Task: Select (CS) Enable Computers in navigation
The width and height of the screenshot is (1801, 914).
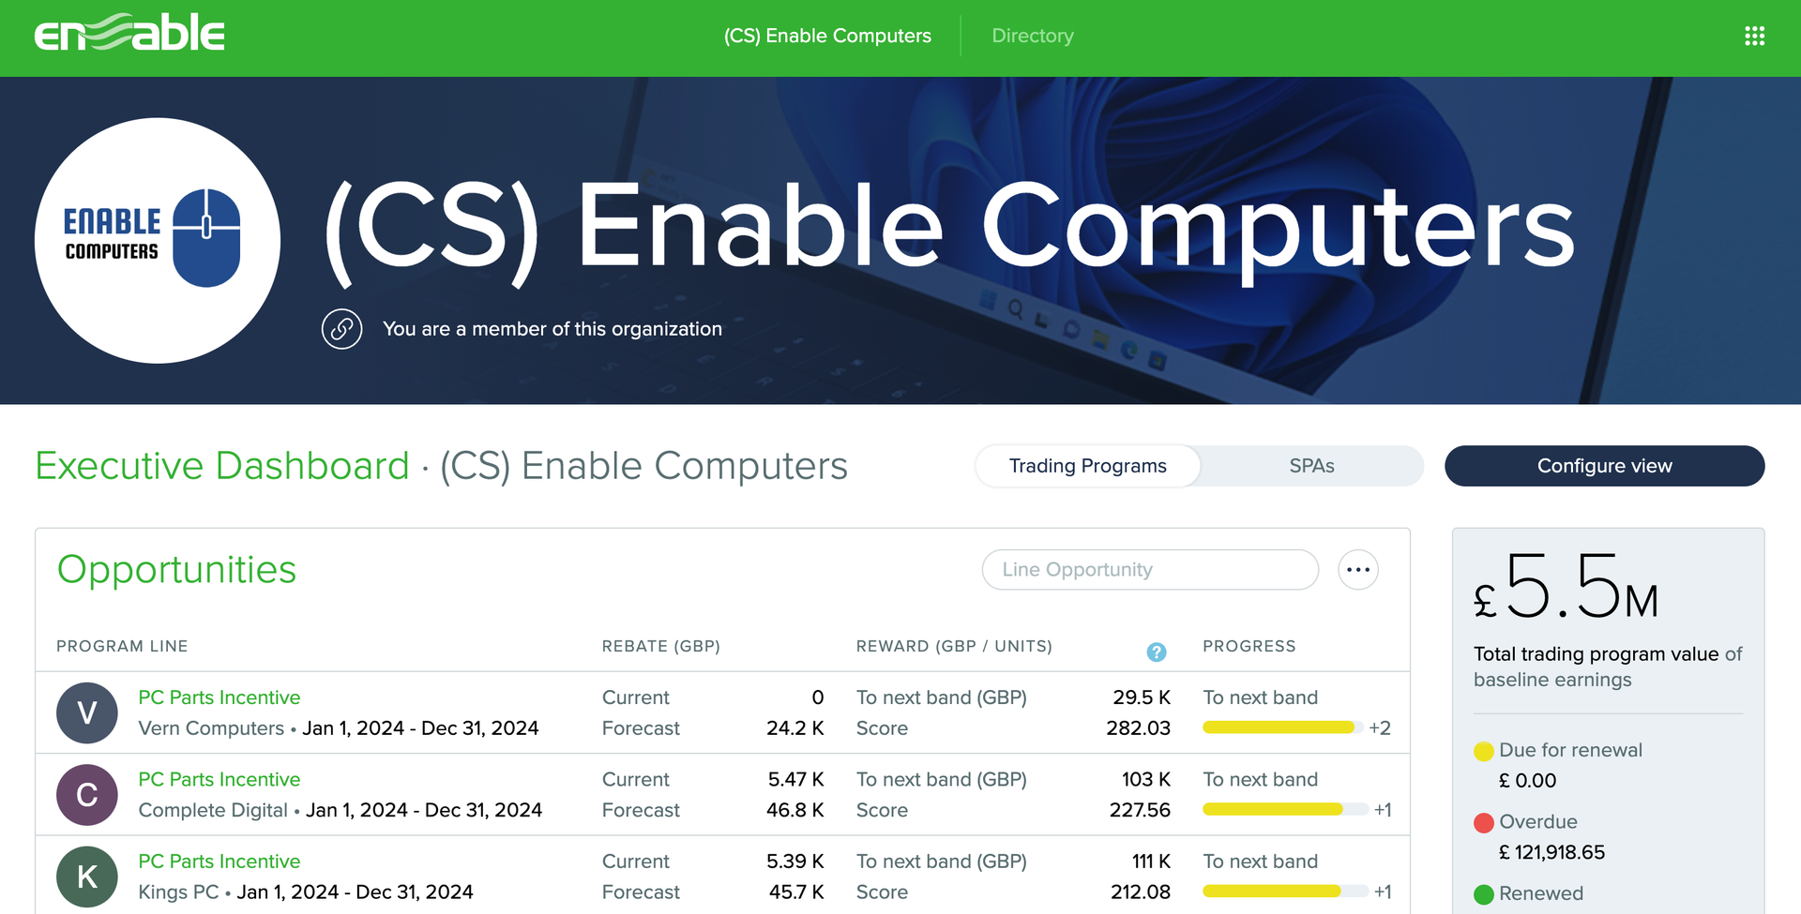Action: [x=828, y=36]
